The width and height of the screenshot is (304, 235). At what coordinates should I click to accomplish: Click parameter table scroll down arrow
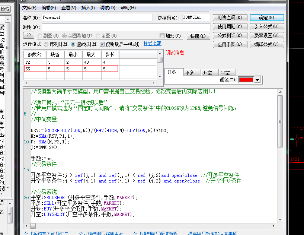click(x=160, y=77)
